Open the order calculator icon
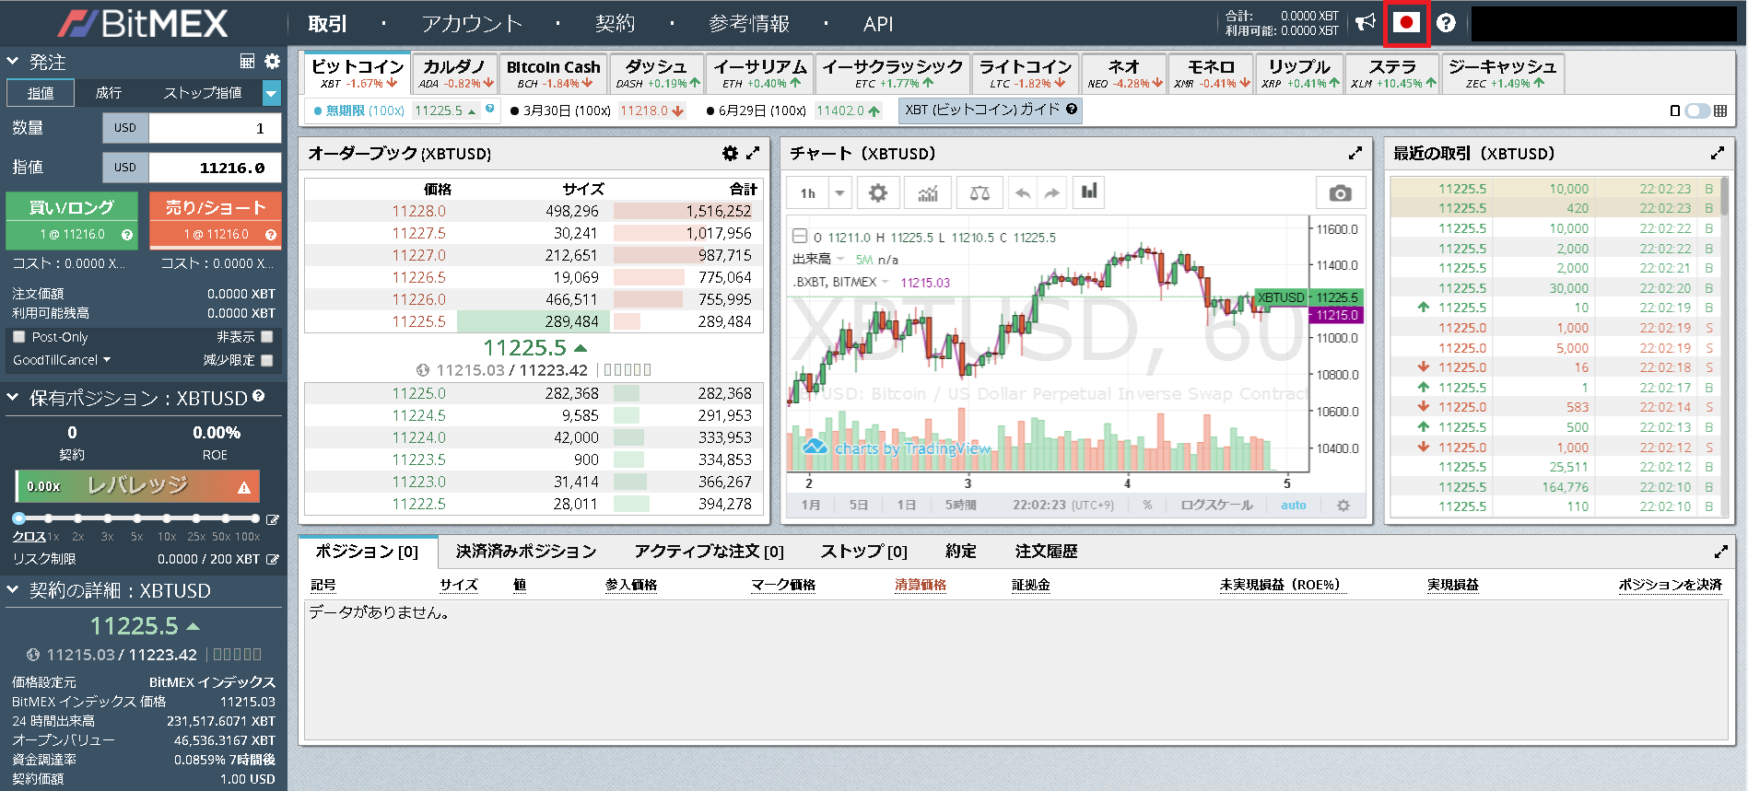Viewport: 1748px width, 791px height. pos(247,61)
